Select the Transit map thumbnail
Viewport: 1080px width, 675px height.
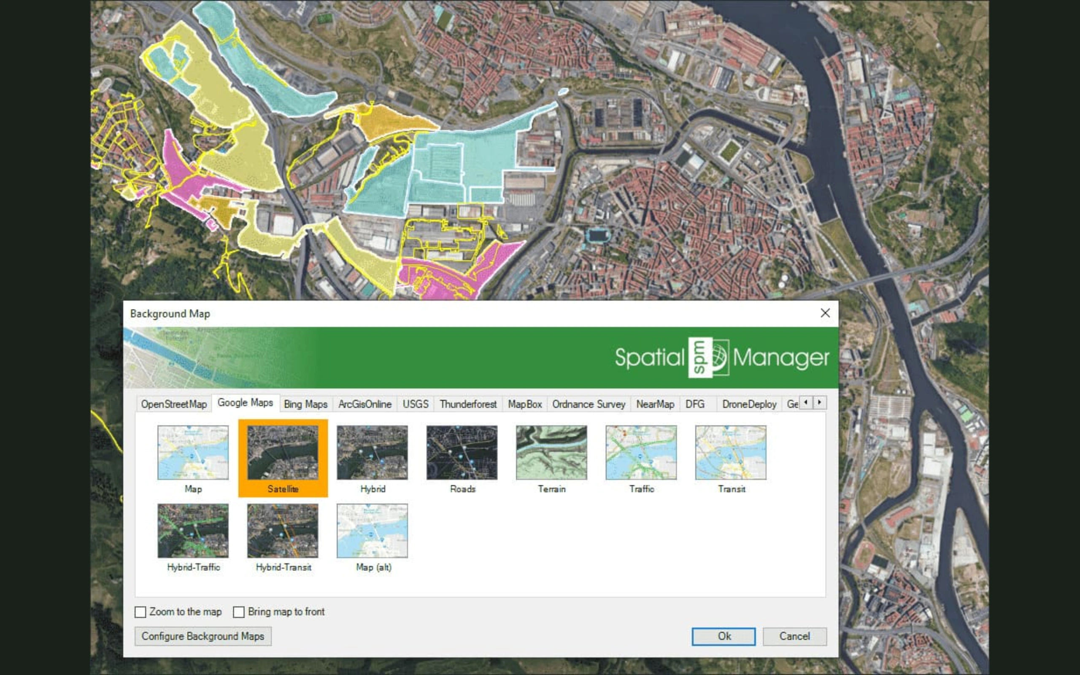click(731, 452)
